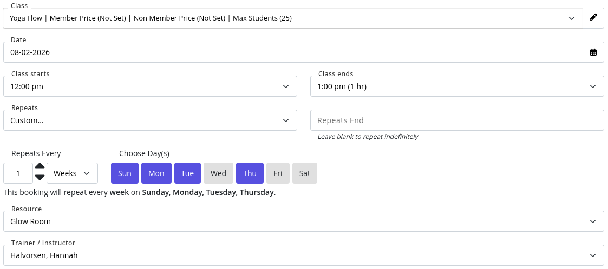Select Sat as a repeat day
Screen dimensions: 608x269
[305, 173]
